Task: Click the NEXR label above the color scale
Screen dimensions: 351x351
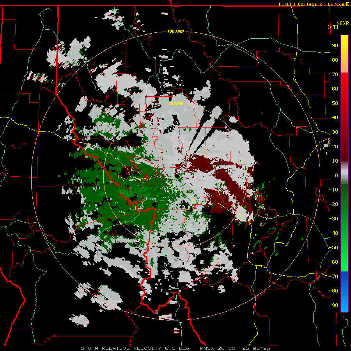Action: click(x=343, y=23)
